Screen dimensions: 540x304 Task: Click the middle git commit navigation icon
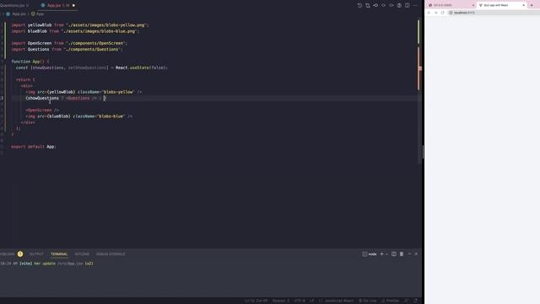(x=383, y=6)
